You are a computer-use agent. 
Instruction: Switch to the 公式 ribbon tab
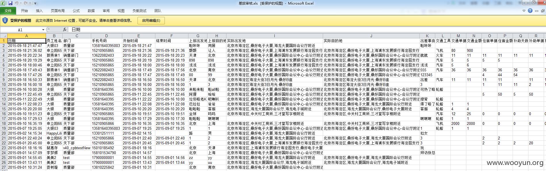click(x=76, y=11)
